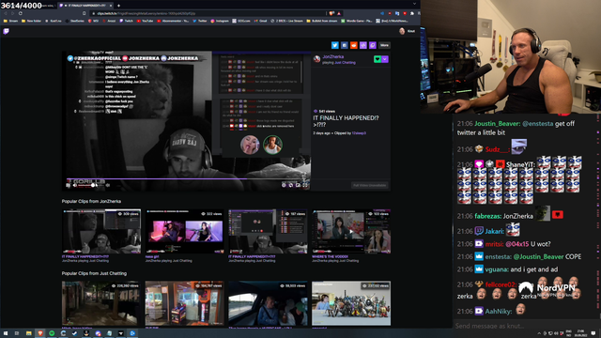Click username fabrezas in chat

tap(487, 216)
